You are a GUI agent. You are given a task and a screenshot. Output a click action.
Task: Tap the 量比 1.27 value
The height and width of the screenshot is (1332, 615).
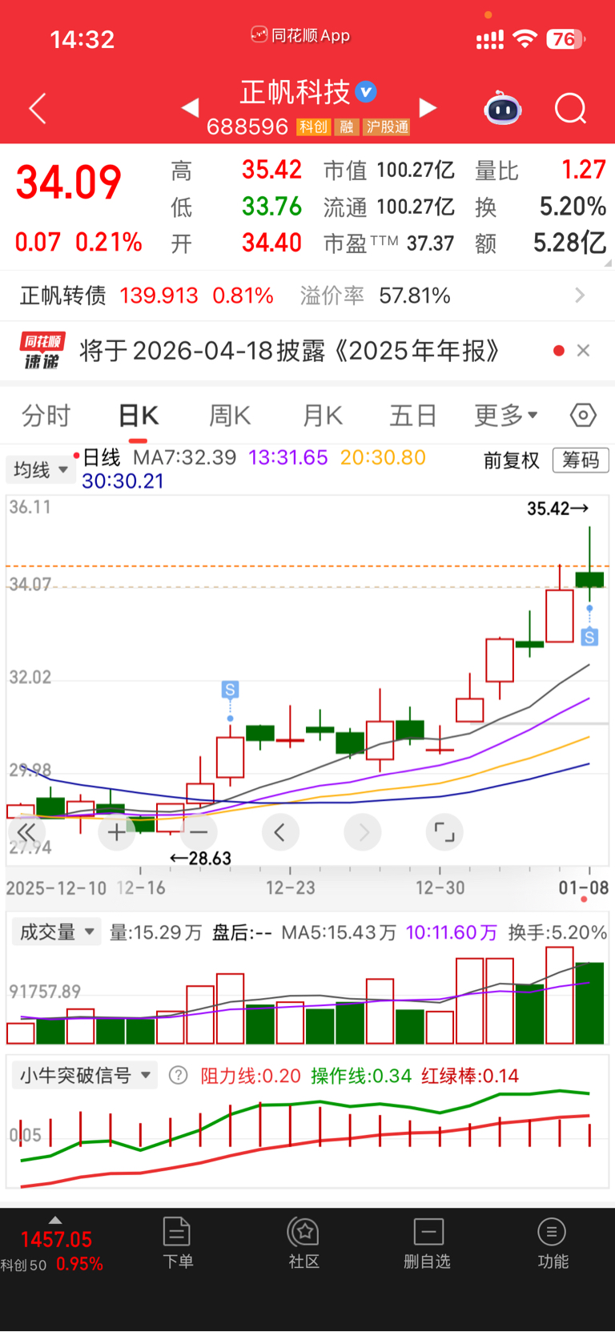tap(583, 170)
